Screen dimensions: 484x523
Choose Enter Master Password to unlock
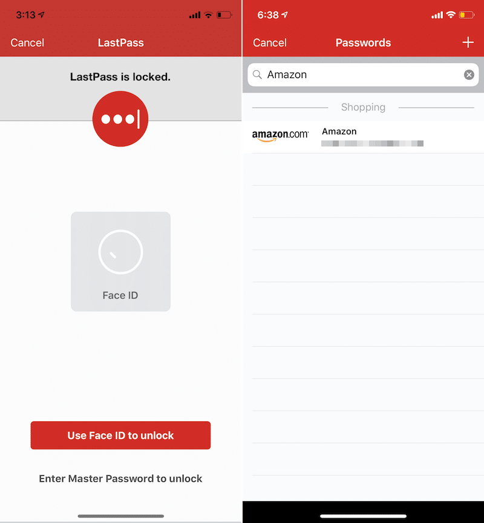[x=120, y=478]
